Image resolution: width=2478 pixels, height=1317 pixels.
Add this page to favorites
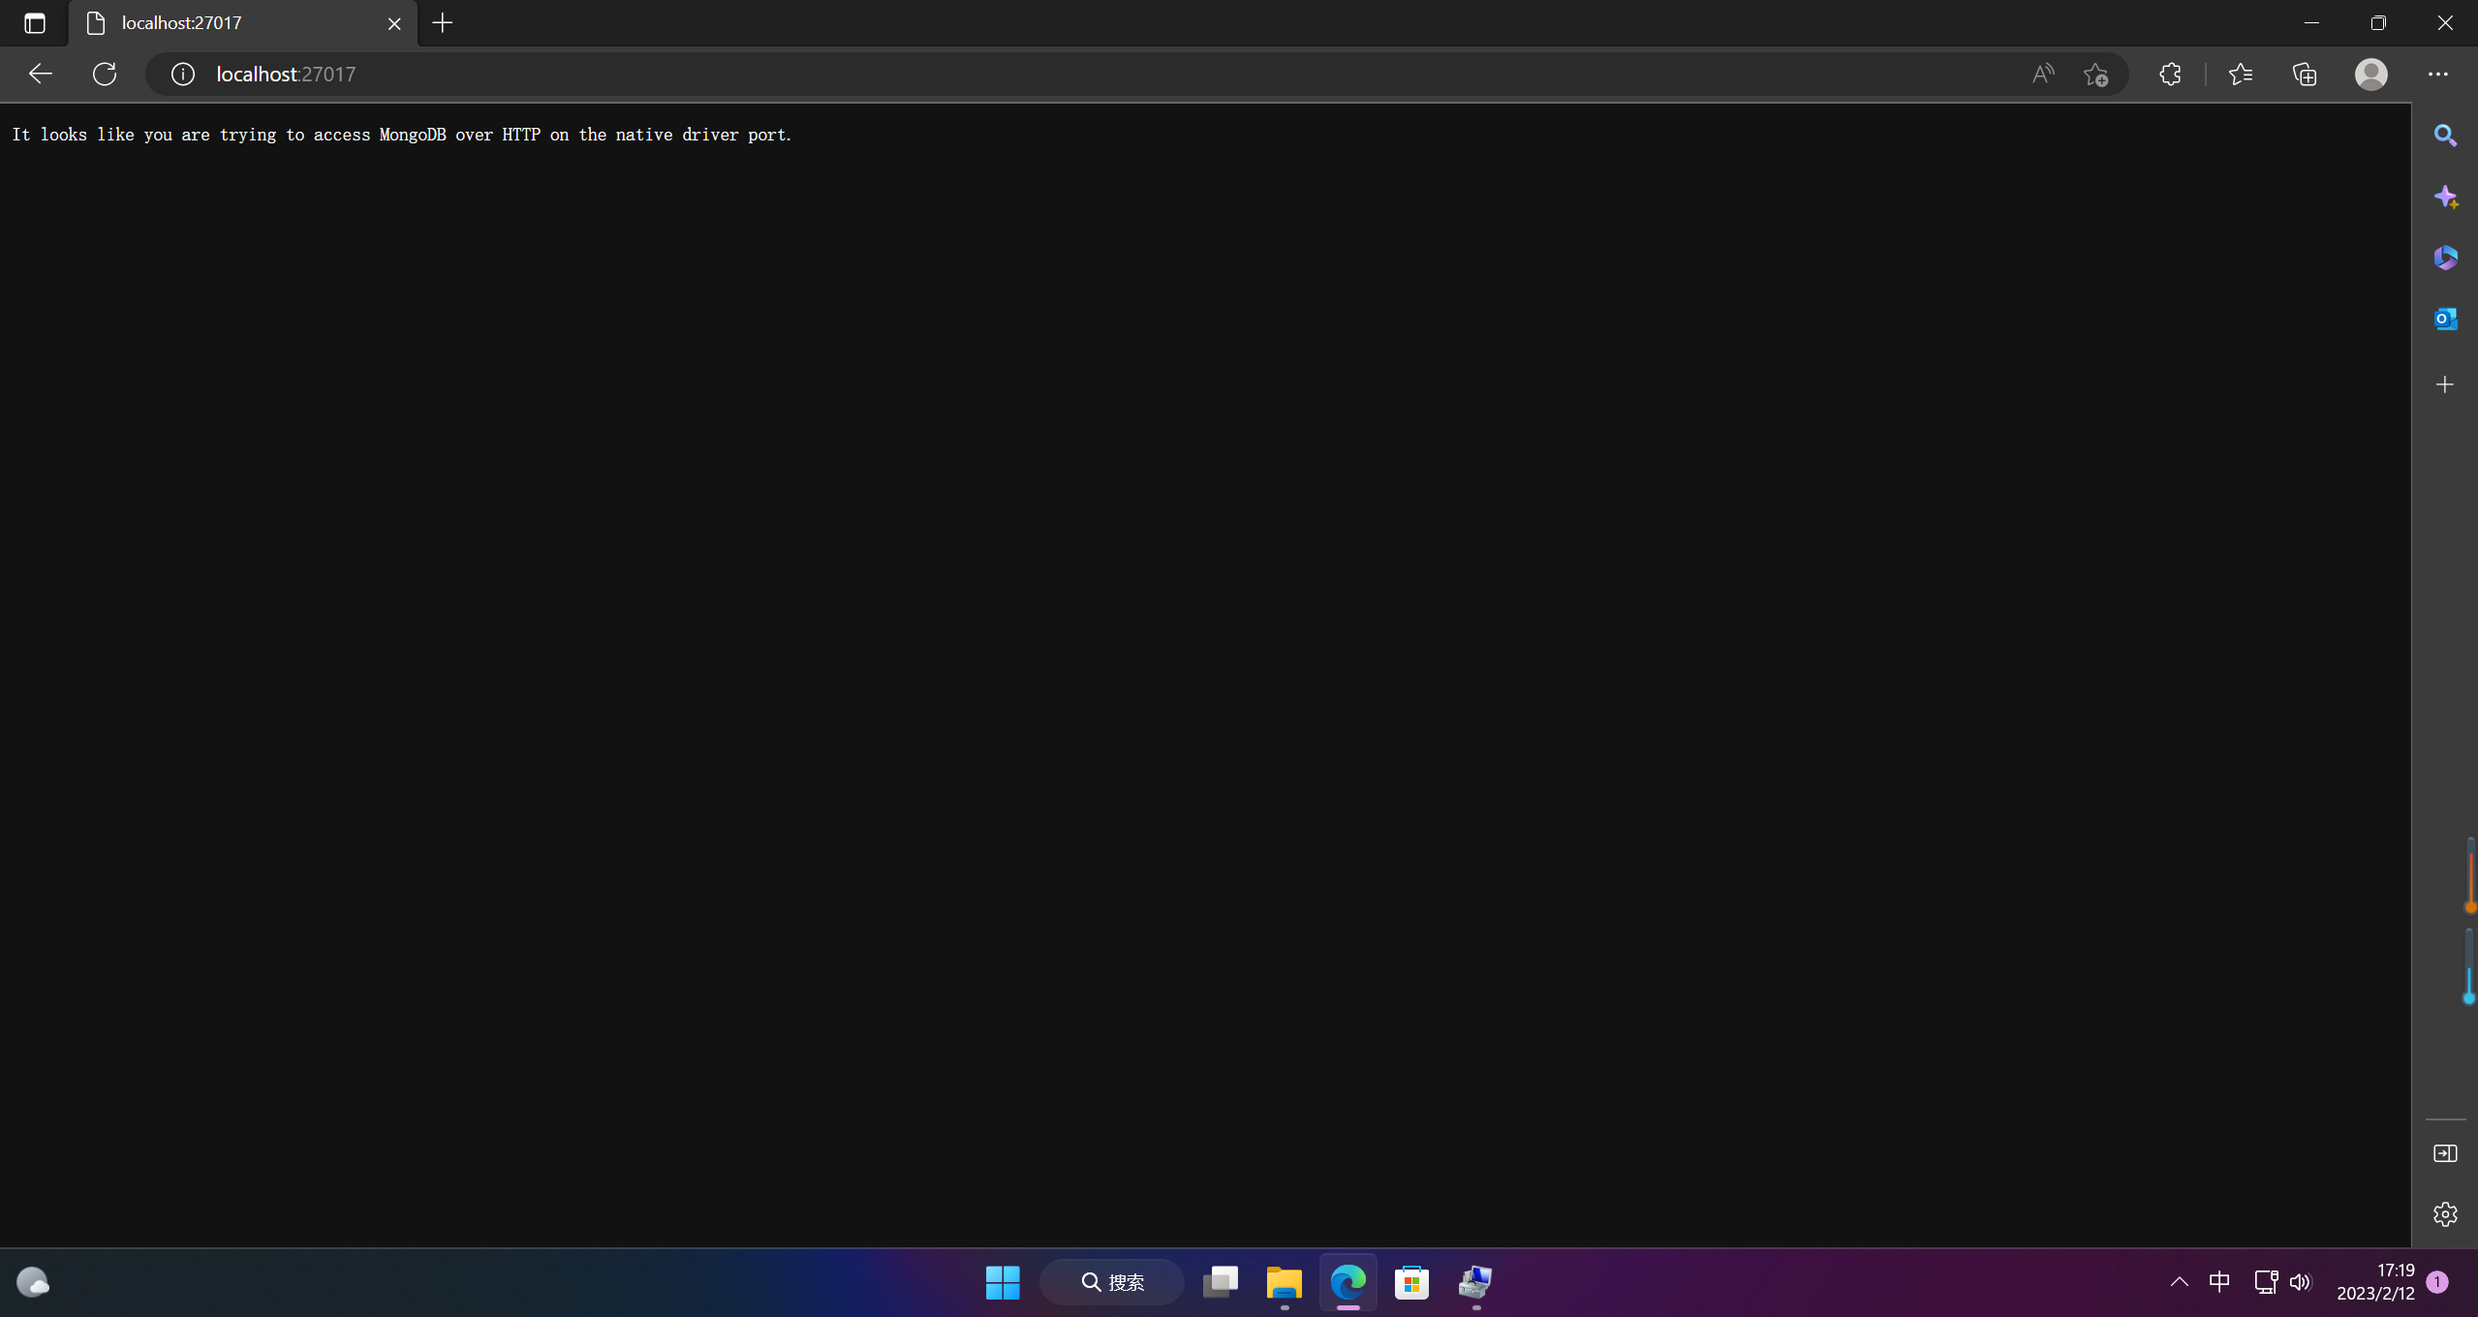[x=2095, y=74]
